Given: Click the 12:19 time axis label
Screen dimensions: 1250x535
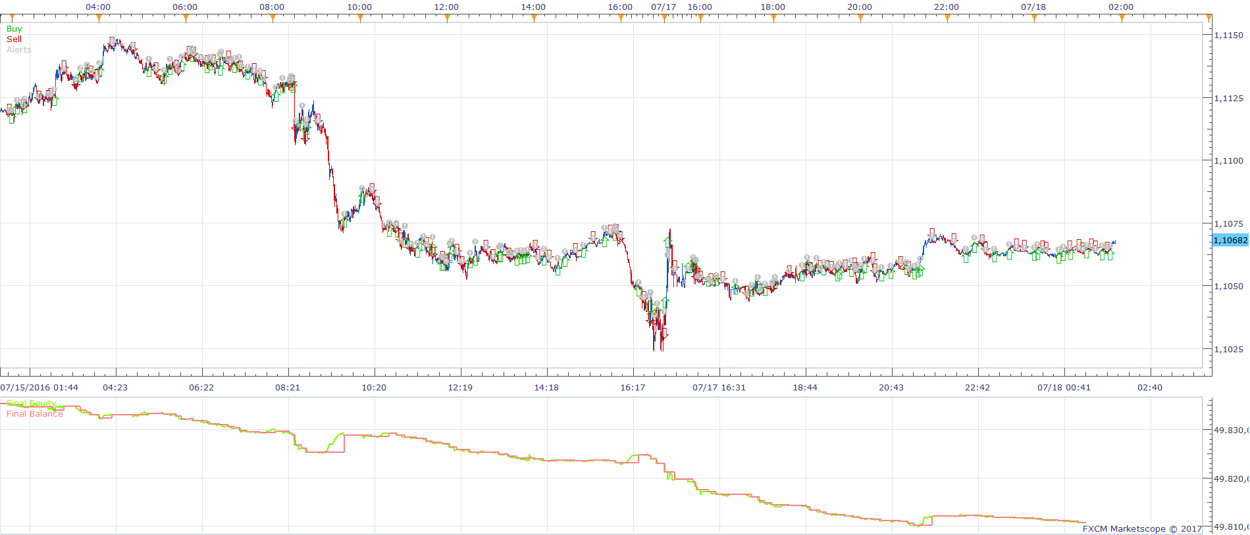Looking at the screenshot, I should [460, 388].
